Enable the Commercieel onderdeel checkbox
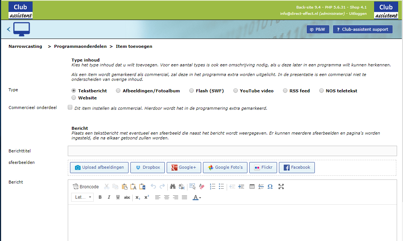Image resolution: width=403 pixels, height=241 pixels. click(x=70, y=108)
